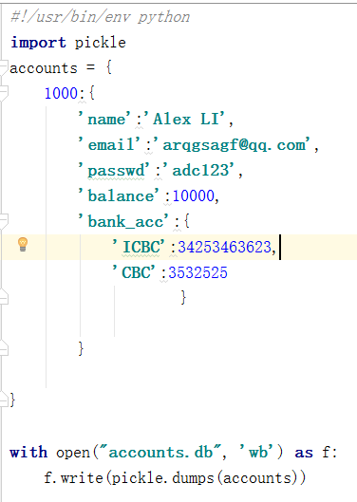357x502 pixels.
Task: Collapse the 1000 dictionary fold marker
Action: point(4,93)
